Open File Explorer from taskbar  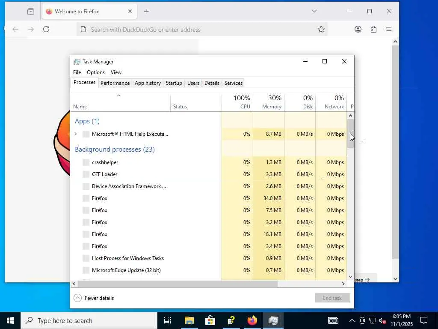[189, 320]
